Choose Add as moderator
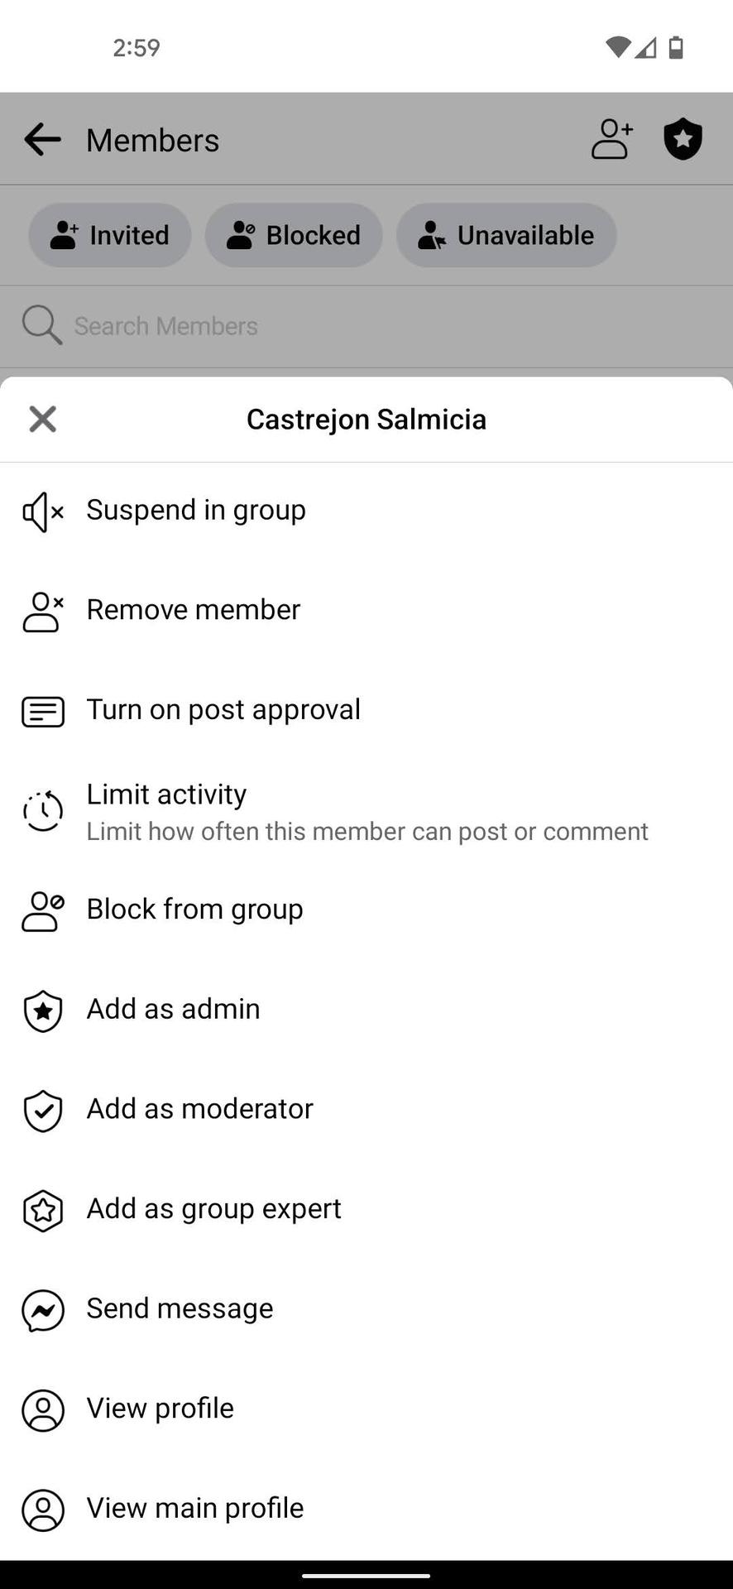The height and width of the screenshot is (1589, 733). pyautogui.click(x=200, y=1109)
